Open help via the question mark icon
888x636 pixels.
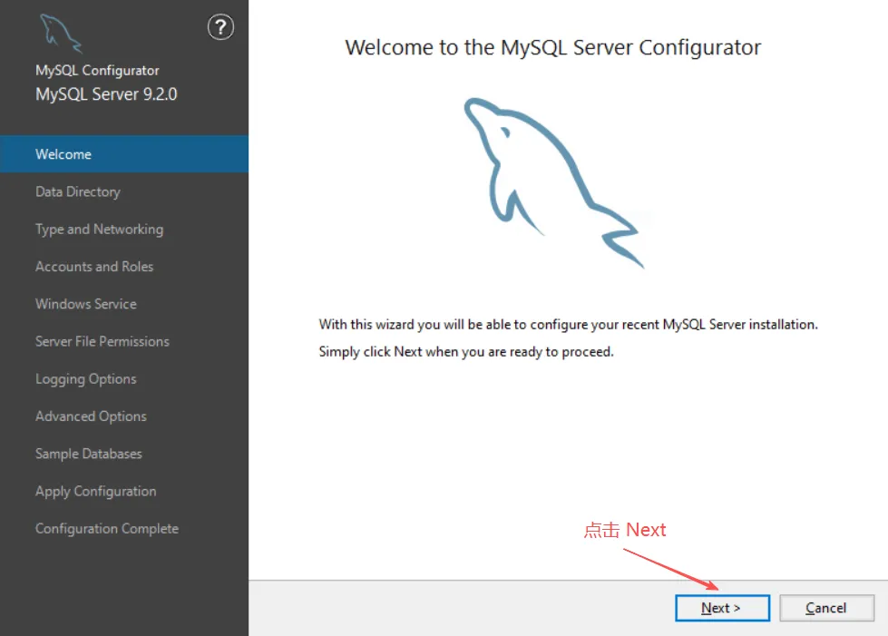tap(220, 27)
